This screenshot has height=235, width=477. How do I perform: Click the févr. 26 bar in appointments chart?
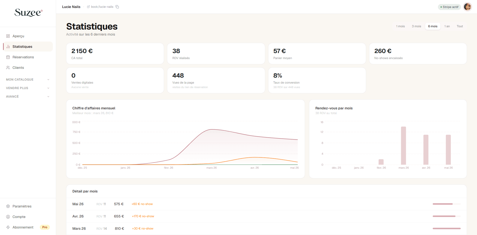(x=381, y=162)
